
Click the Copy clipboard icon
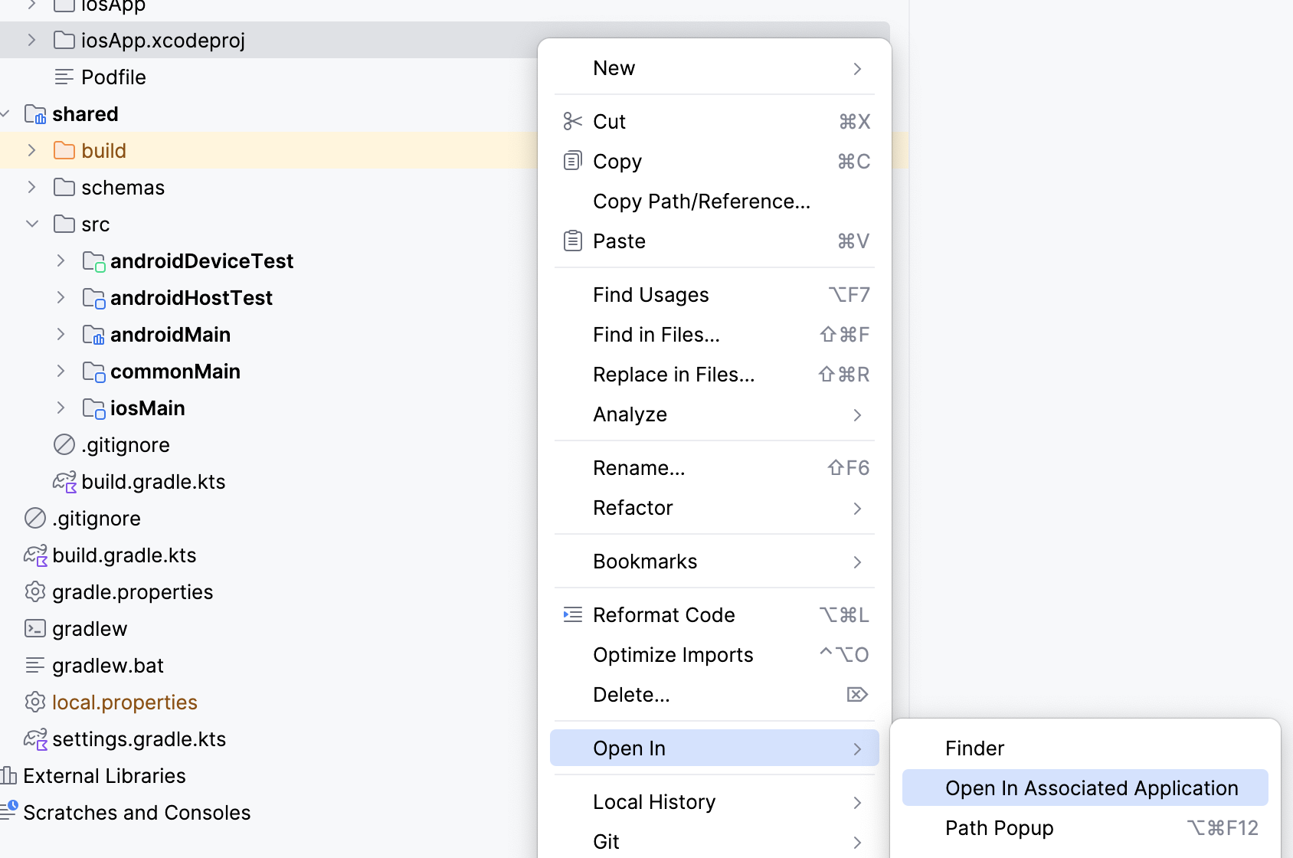pos(572,161)
